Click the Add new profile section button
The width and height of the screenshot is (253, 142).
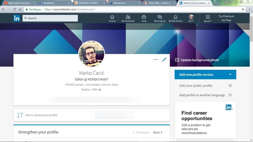tap(205, 75)
